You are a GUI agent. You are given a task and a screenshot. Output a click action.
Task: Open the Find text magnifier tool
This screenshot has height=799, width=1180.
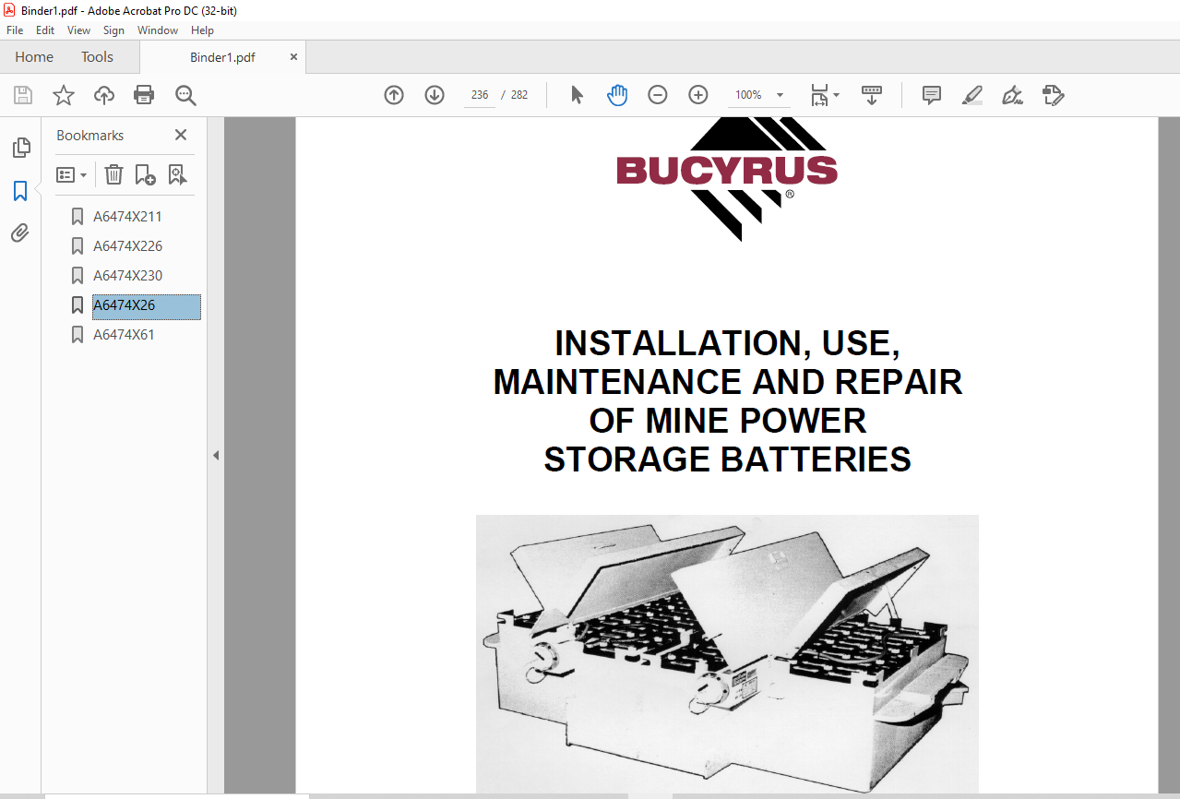pyautogui.click(x=185, y=95)
